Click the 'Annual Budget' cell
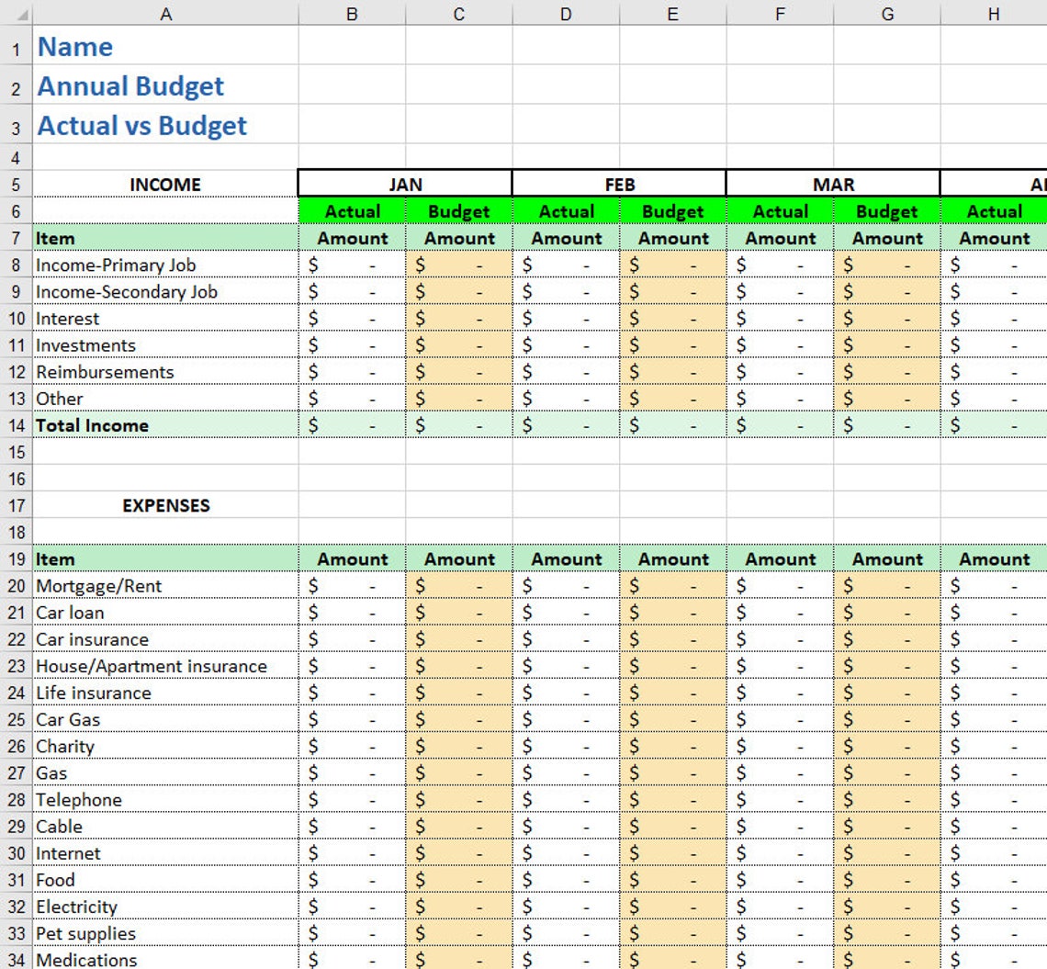The height and width of the screenshot is (969, 1047). [165, 85]
